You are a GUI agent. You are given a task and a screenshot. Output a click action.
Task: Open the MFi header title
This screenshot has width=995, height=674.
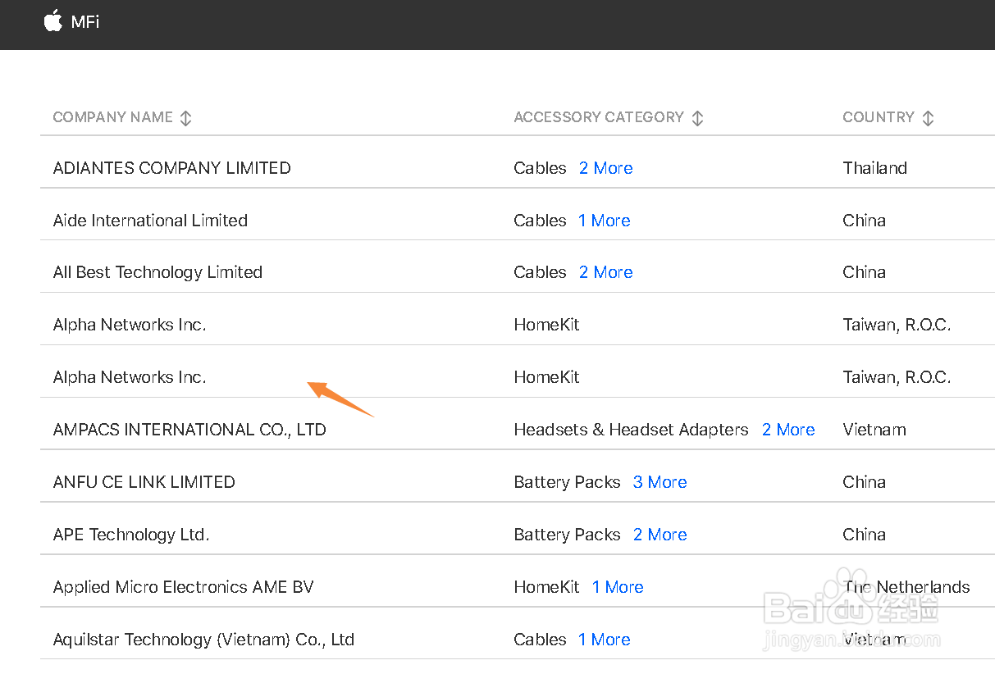coord(85,22)
